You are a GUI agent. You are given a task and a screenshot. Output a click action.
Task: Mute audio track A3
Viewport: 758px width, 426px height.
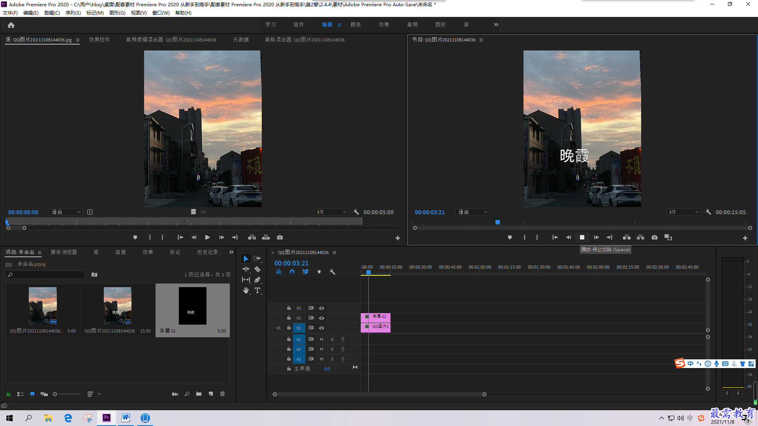point(321,359)
